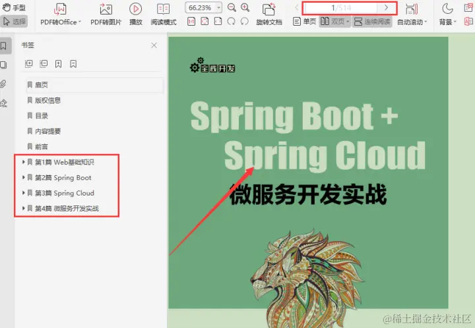Start 播放 slideshow playback

click(x=136, y=14)
